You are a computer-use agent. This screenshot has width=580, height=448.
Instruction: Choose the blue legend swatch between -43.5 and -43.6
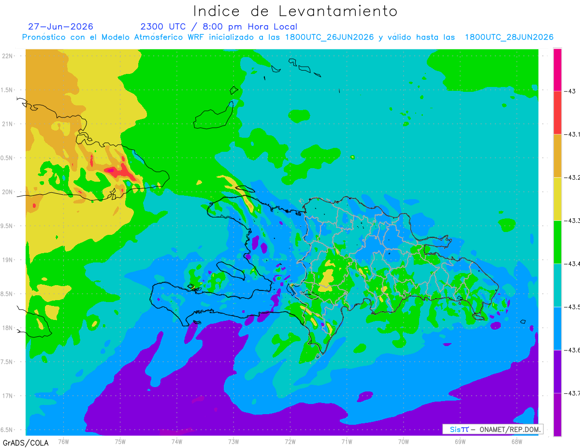click(x=557, y=328)
